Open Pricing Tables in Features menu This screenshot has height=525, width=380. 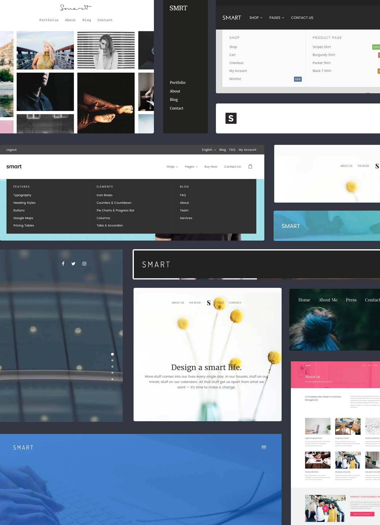coord(24,225)
